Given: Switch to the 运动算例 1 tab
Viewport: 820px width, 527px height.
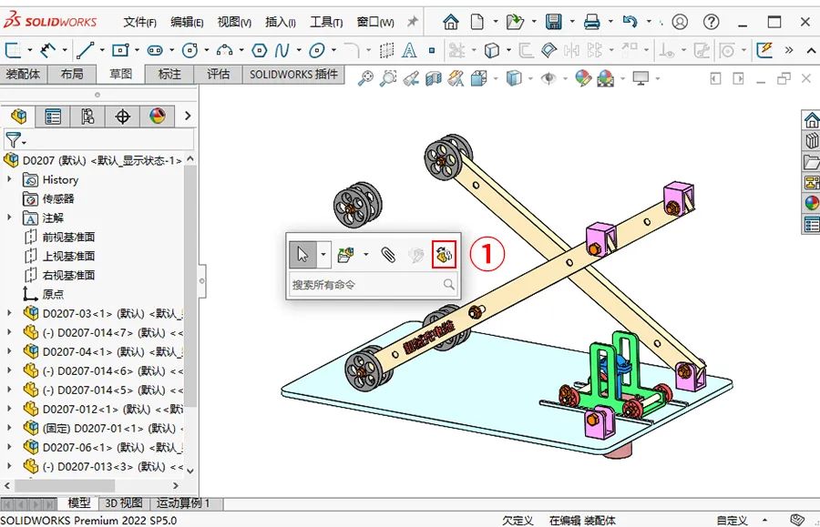Looking at the screenshot, I should pyautogui.click(x=183, y=503).
